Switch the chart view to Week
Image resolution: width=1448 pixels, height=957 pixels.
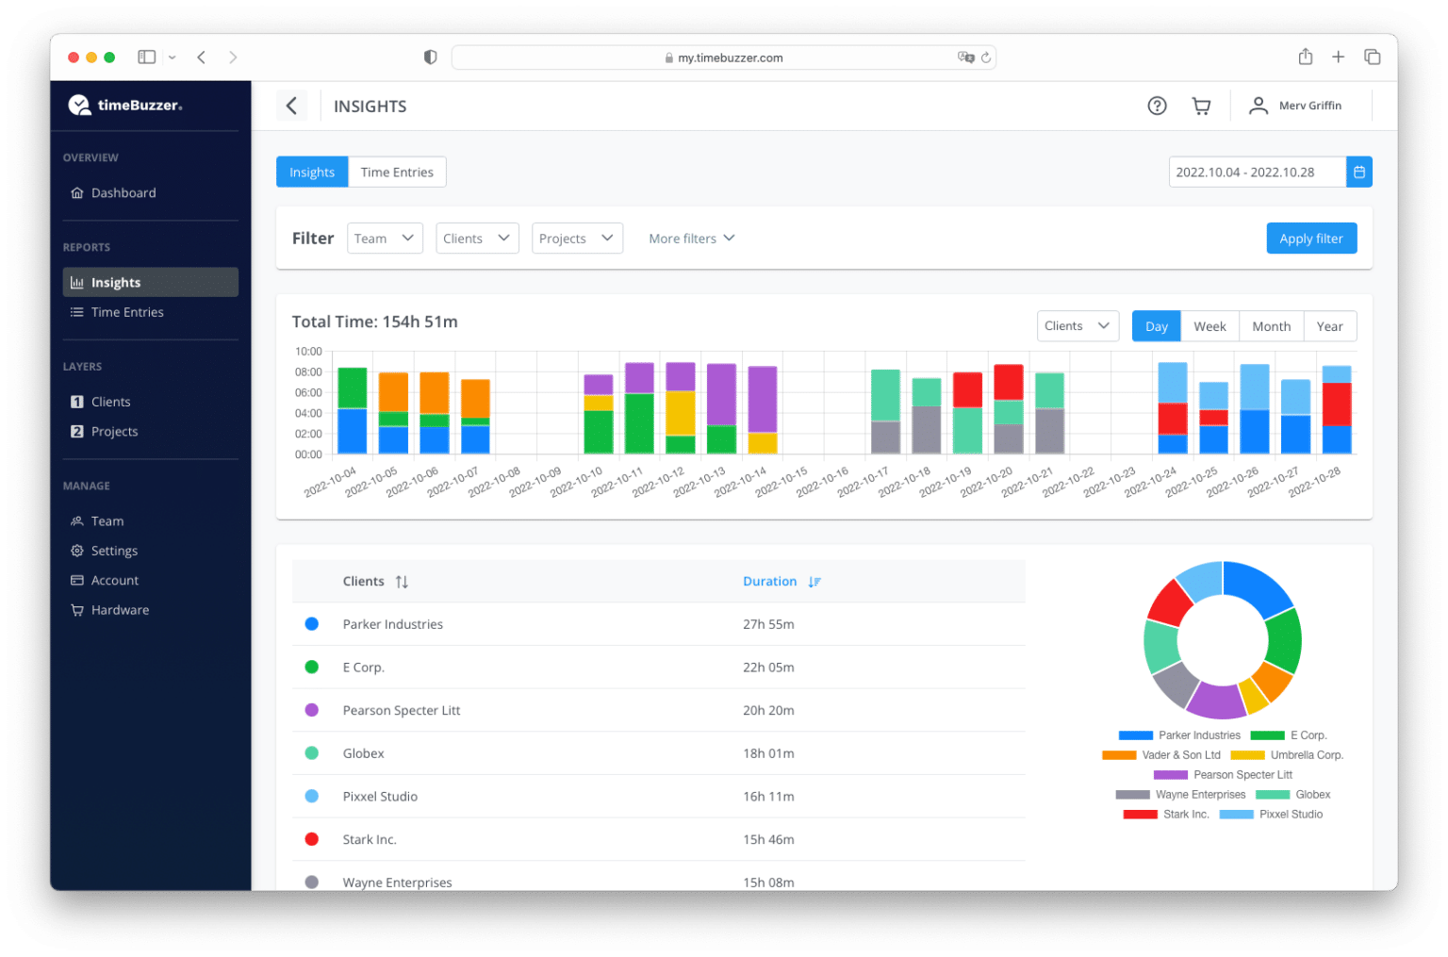click(x=1210, y=325)
